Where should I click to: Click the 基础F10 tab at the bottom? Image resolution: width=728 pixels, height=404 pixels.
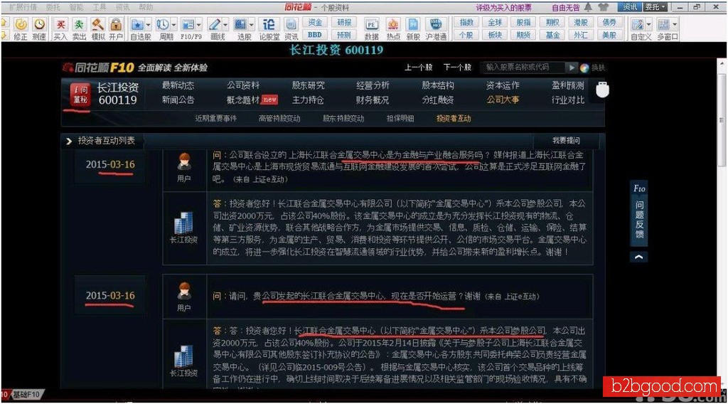[x=26, y=394]
